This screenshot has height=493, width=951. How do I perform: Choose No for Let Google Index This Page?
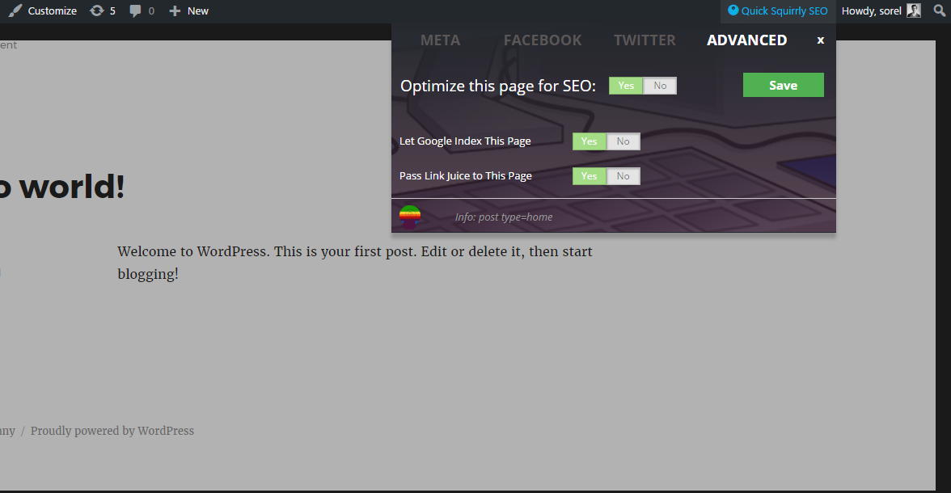click(623, 141)
